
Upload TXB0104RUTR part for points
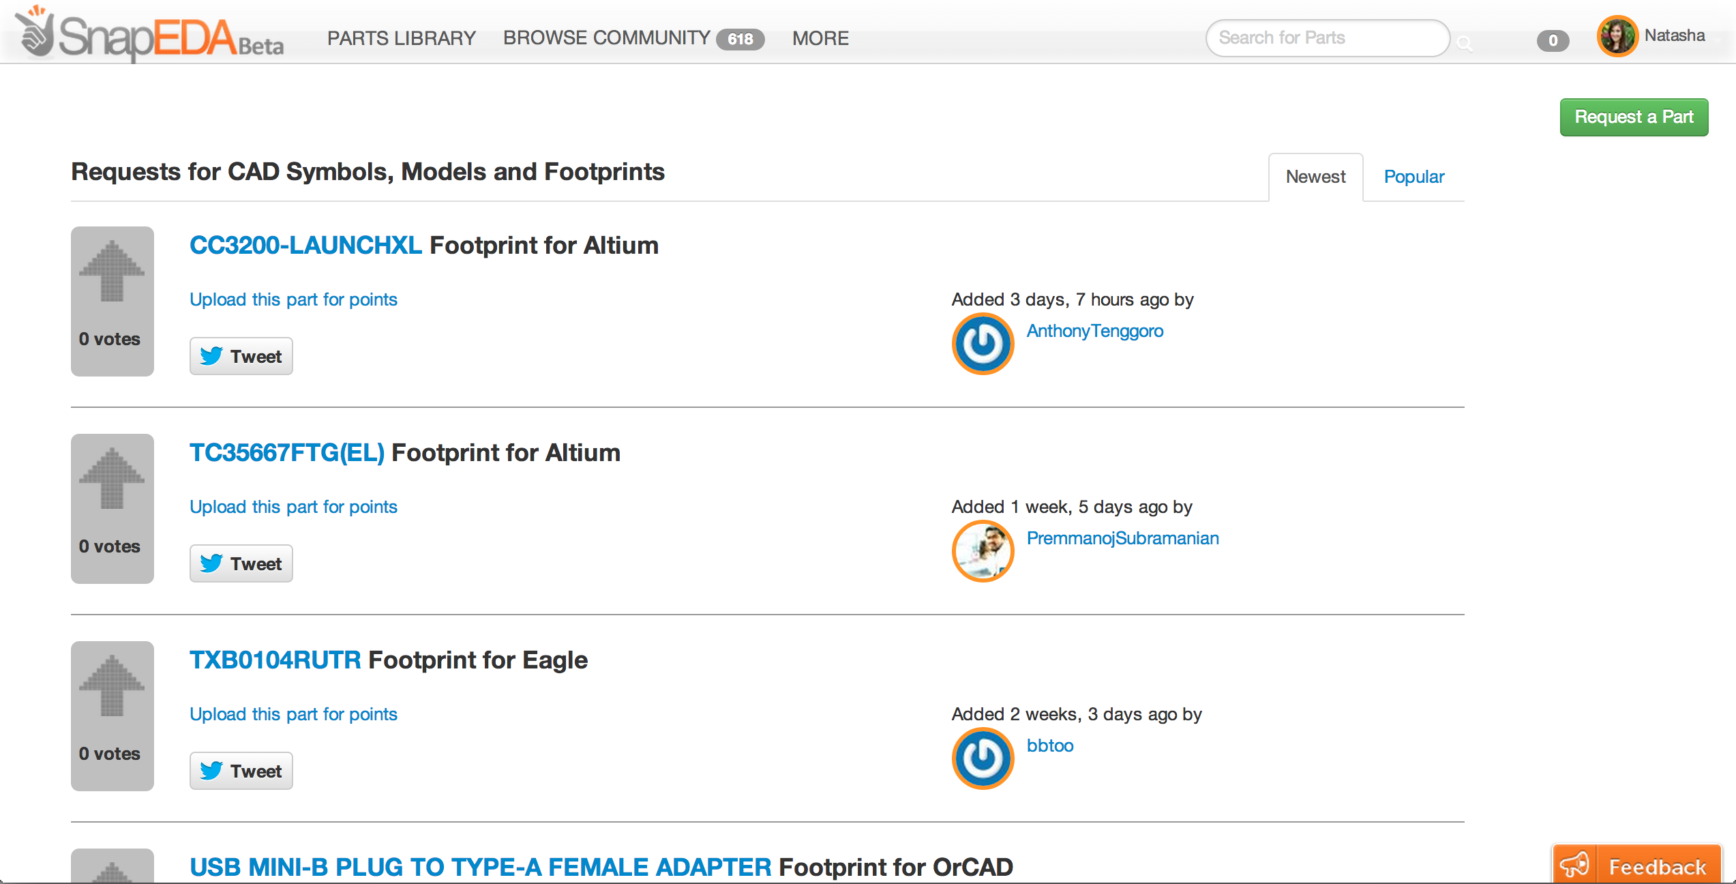(x=293, y=714)
